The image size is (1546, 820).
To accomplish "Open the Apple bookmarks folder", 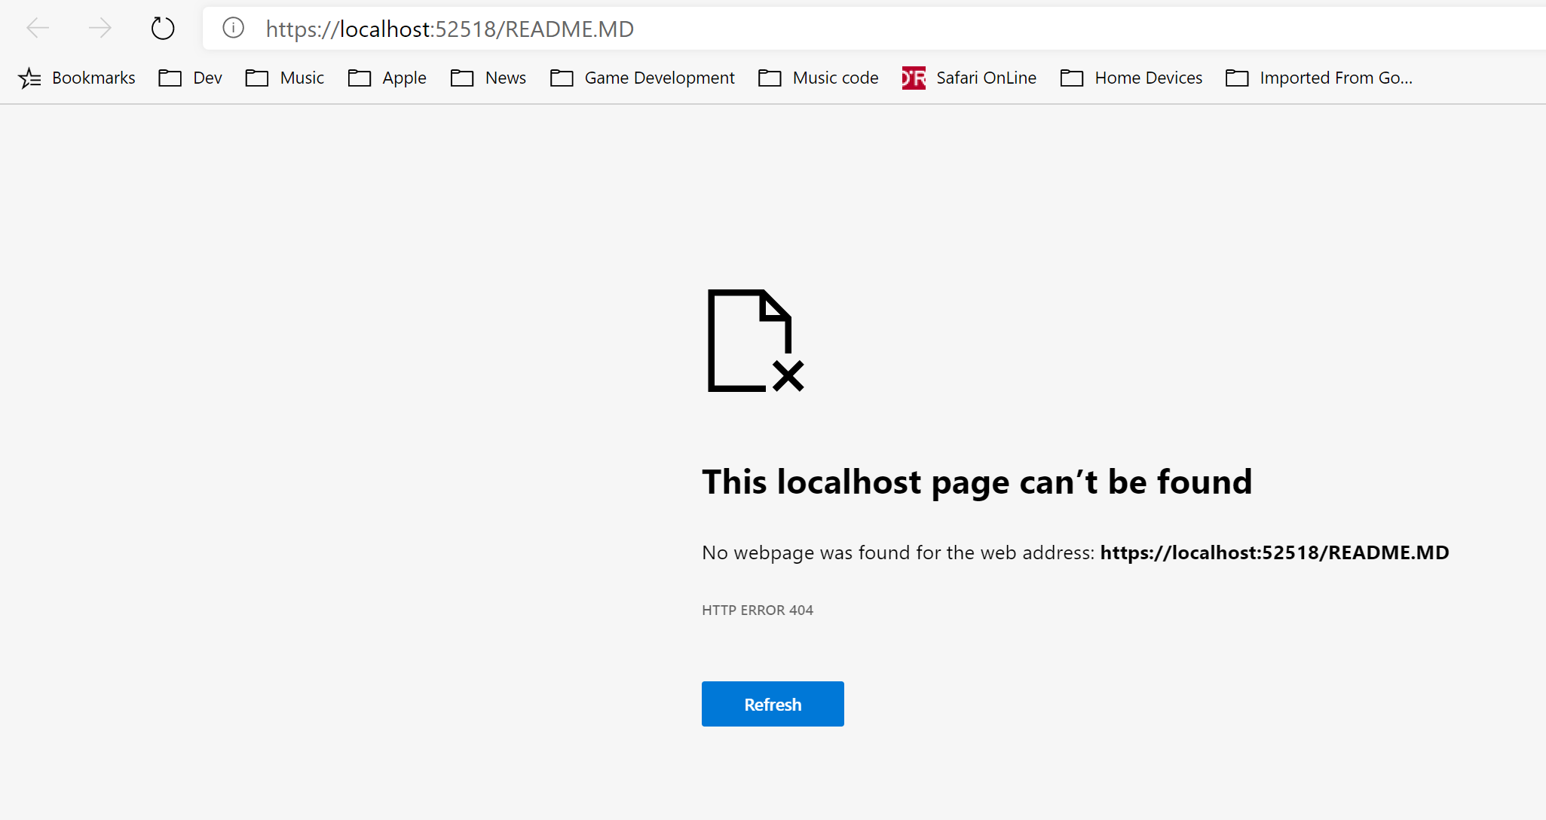I will [x=387, y=78].
